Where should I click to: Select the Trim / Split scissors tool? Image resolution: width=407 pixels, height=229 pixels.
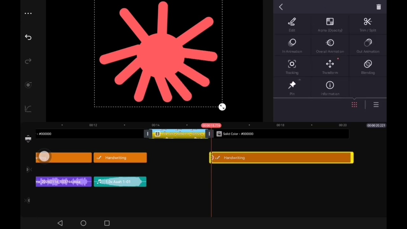coord(368,25)
